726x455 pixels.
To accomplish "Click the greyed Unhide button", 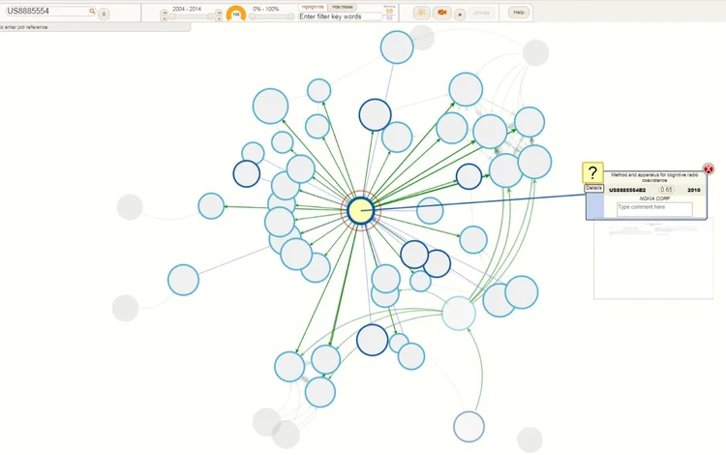I will 481,13.
